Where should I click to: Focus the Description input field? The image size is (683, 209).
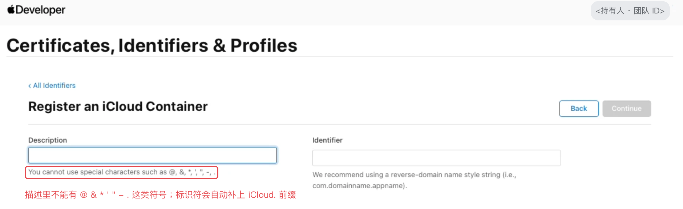tap(153, 155)
